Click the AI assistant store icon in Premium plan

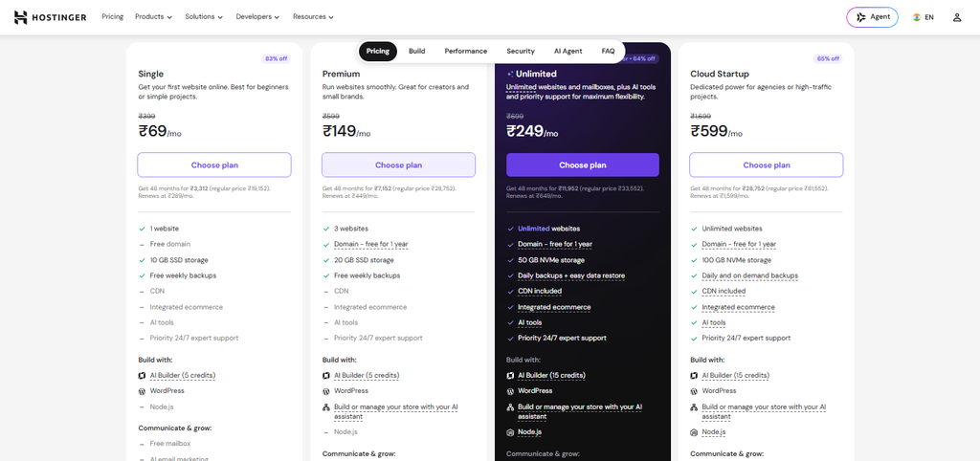(325, 407)
